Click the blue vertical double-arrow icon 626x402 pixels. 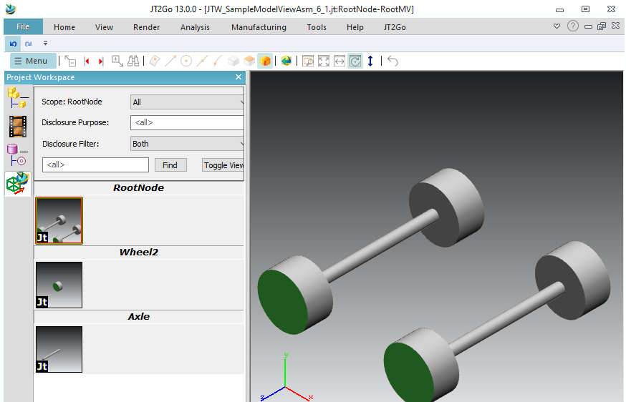click(x=370, y=61)
